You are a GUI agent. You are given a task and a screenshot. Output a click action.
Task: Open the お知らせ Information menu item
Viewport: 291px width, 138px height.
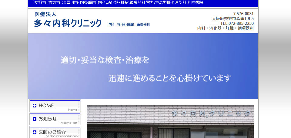(55, 119)
